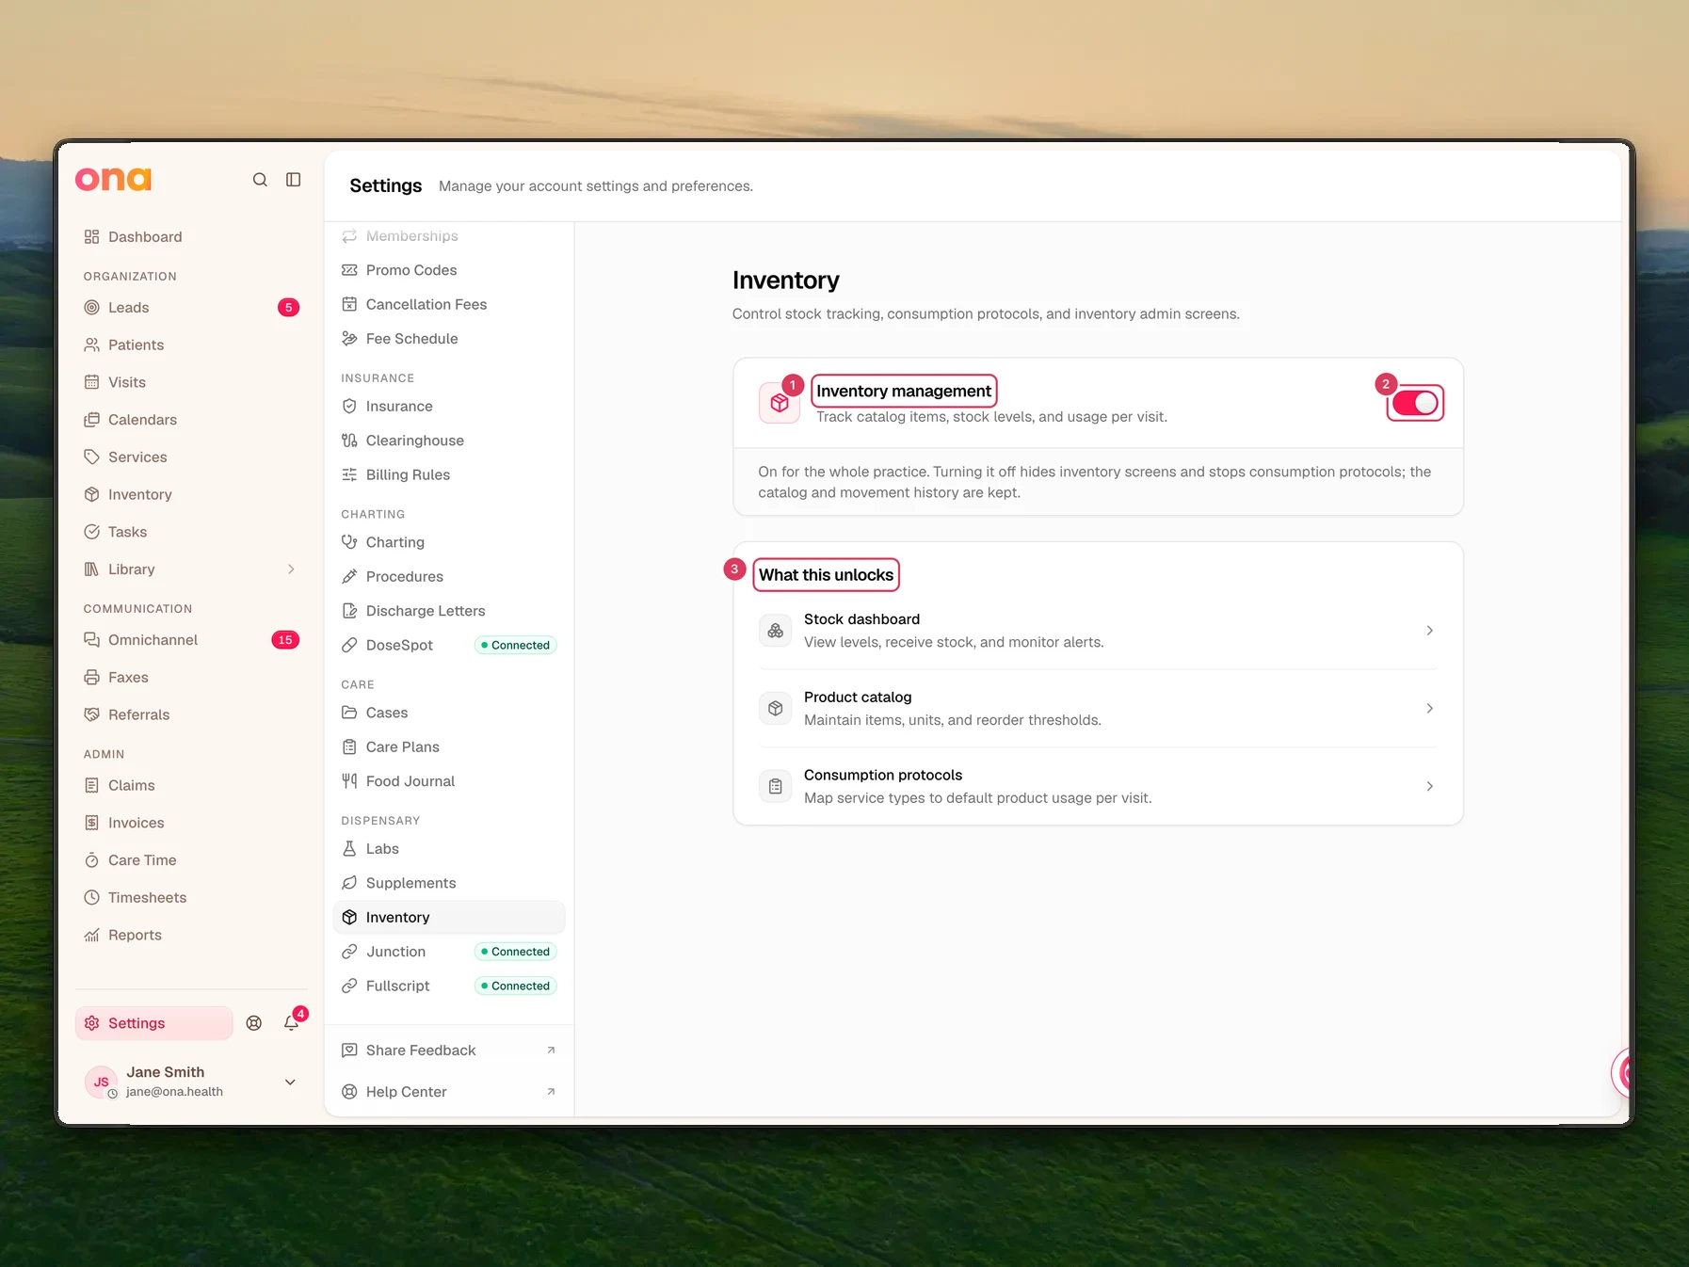Open Fullscript integration settings
The width and height of the screenshot is (1689, 1267).
[x=449, y=986]
